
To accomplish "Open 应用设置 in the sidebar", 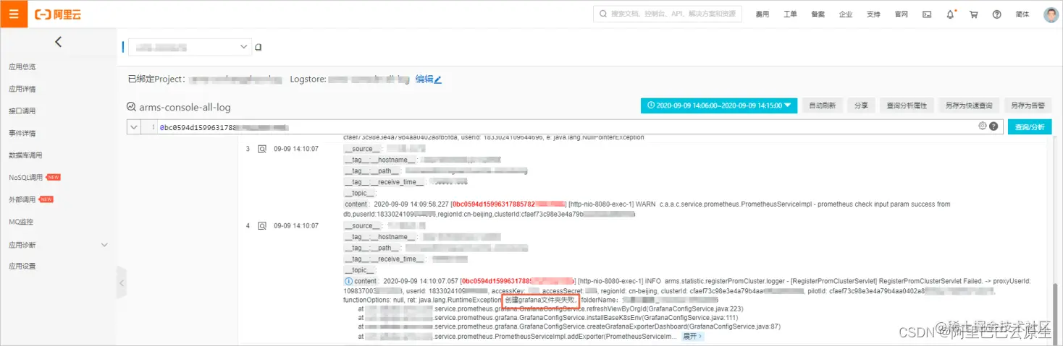I will 22,266.
